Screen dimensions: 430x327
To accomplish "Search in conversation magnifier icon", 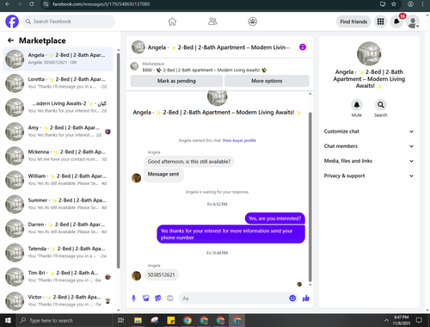I will (x=381, y=105).
